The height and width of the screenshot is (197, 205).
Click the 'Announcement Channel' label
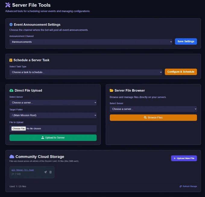[x=21, y=36]
